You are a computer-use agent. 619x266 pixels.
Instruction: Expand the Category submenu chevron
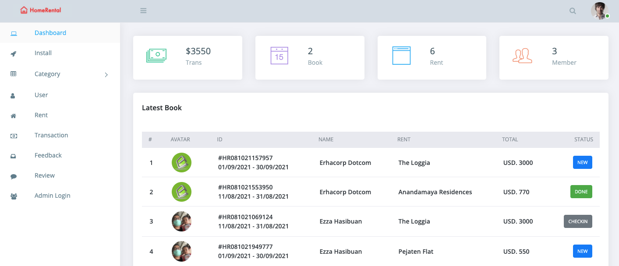pos(106,75)
